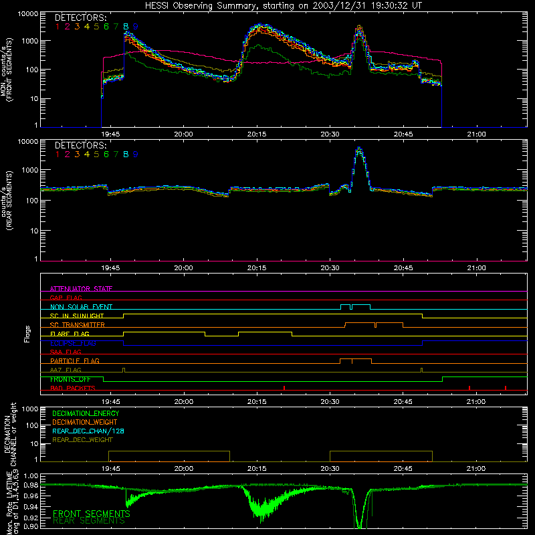Image resolution: width=535 pixels, height=535 pixels.
Task: Click the 20:15 time label under the front segments plot
Action: click(x=257, y=134)
